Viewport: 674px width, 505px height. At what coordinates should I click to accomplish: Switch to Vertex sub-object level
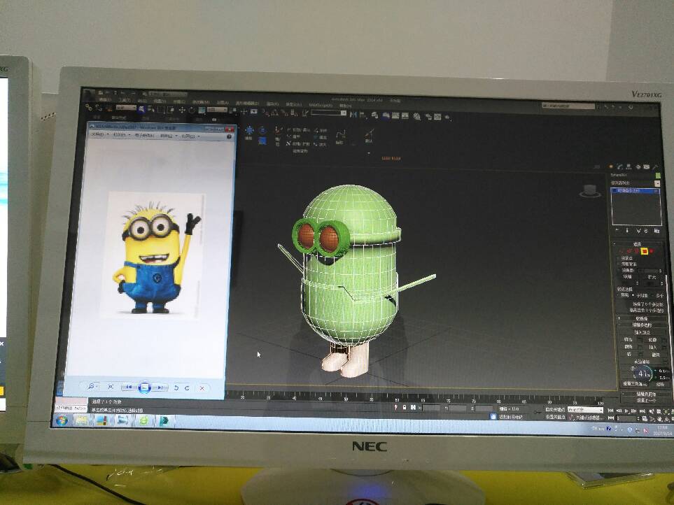coord(622,252)
